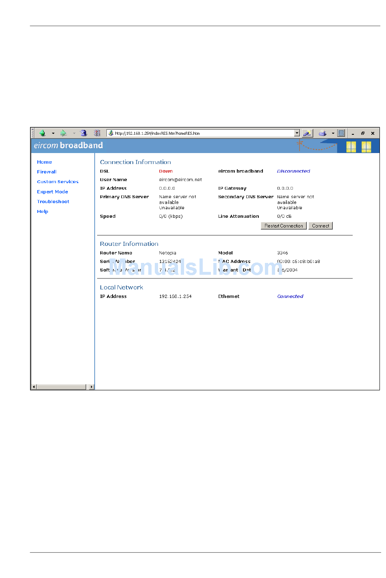Click the browser Back arrow icon
This screenshot has width=386, height=578.
coord(43,133)
